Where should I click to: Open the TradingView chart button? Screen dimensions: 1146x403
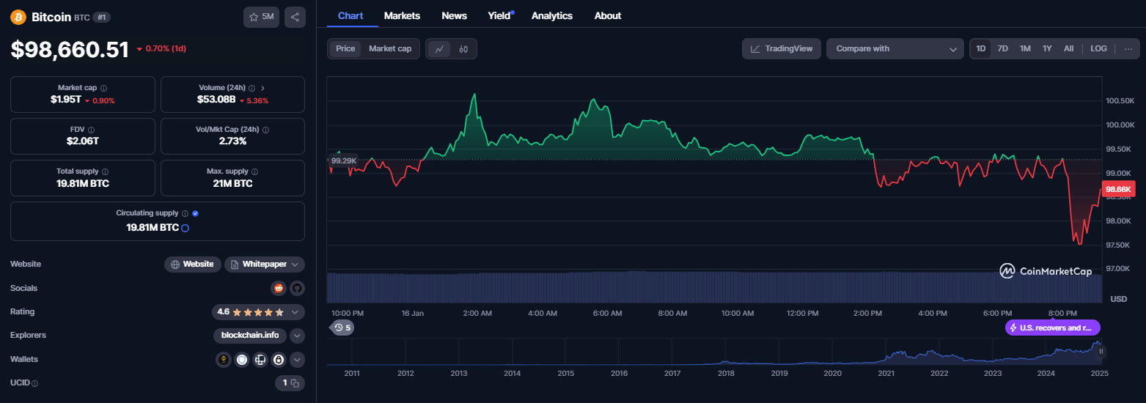coord(782,49)
